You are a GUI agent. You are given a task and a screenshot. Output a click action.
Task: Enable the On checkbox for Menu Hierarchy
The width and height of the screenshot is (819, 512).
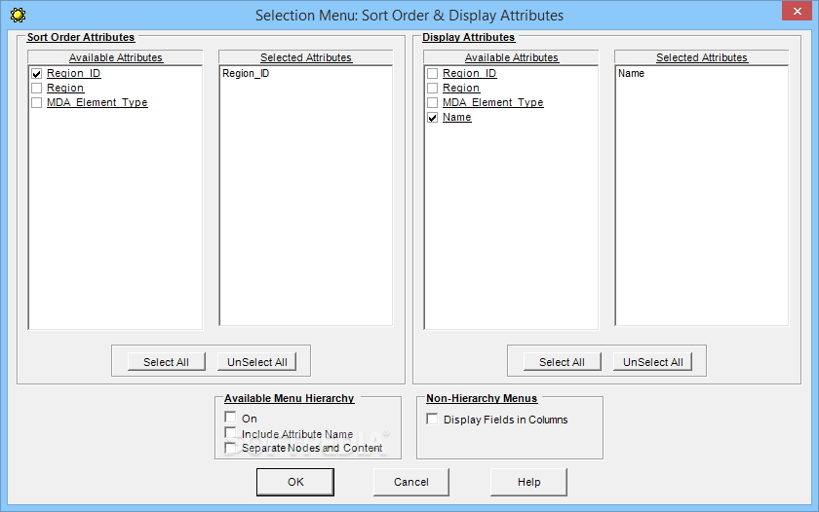pos(230,418)
